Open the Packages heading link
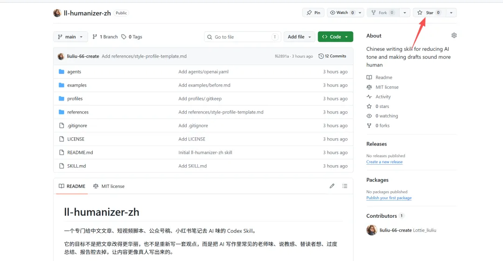 click(x=377, y=180)
